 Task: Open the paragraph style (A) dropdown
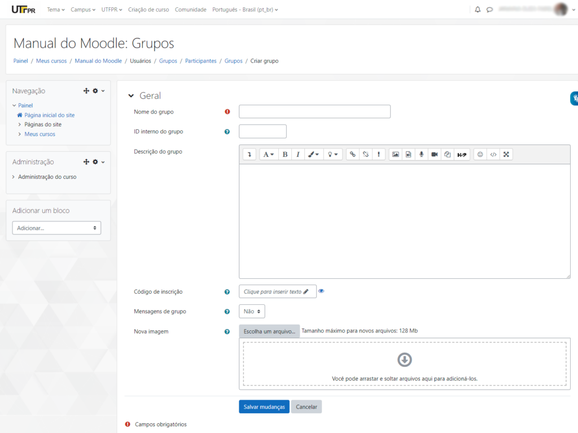(269, 155)
